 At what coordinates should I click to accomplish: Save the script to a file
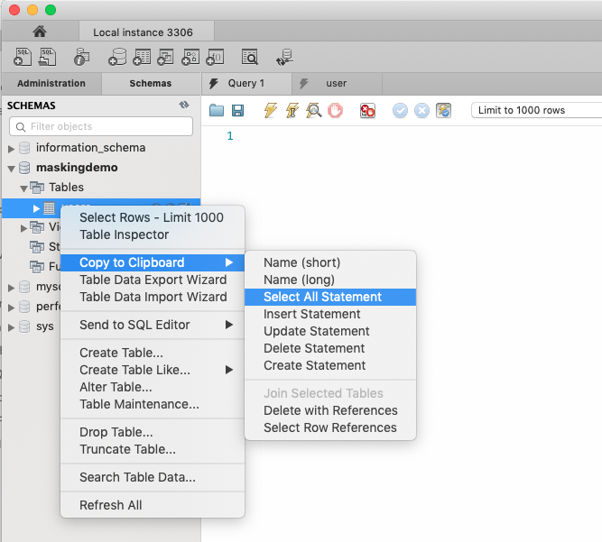point(237,110)
